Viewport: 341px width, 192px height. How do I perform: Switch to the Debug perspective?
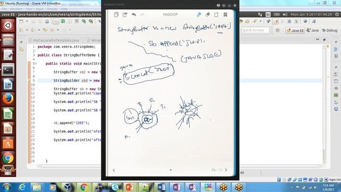coord(330,30)
